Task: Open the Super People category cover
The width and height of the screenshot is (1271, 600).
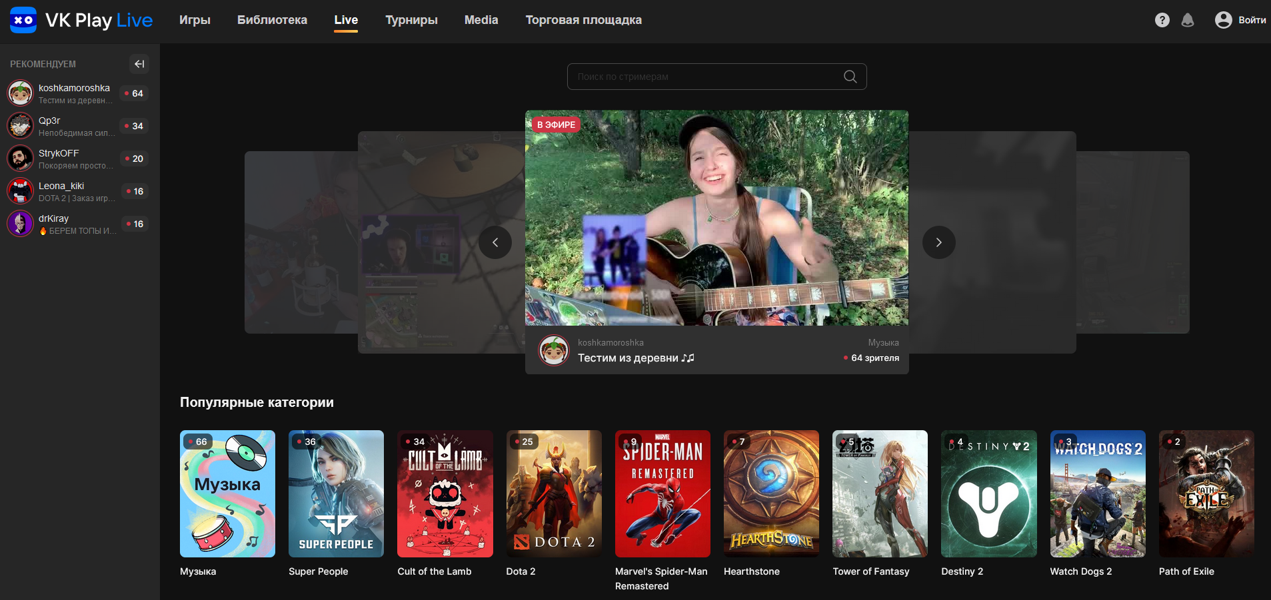Action: click(336, 493)
